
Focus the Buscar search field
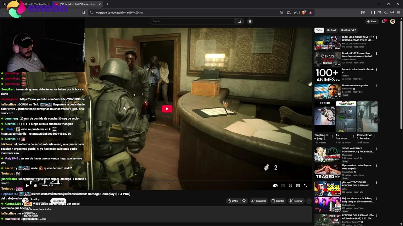pos(192,21)
